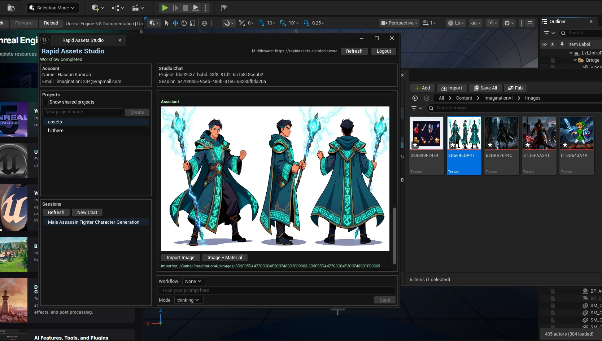Click the Outliner star column header
The width and height of the screenshot is (602, 341).
pos(553,44)
